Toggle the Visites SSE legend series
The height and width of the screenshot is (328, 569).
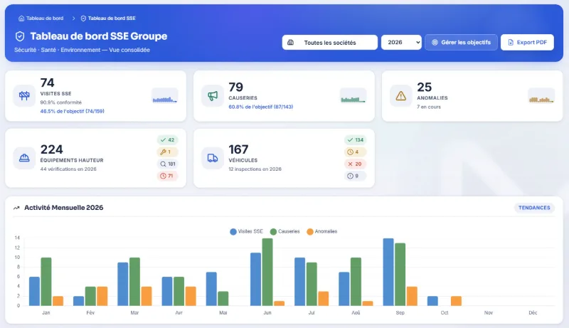tap(246, 231)
